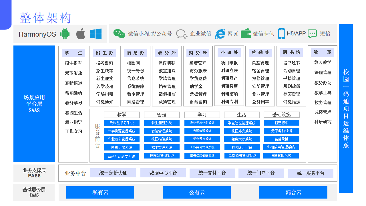Open 统一身份认证 in the 业务中台 row
The width and height of the screenshot is (366, 206).
click(x=113, y=173)
